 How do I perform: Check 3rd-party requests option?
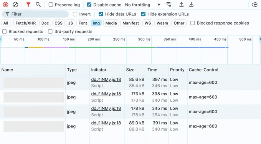[50, 31]
